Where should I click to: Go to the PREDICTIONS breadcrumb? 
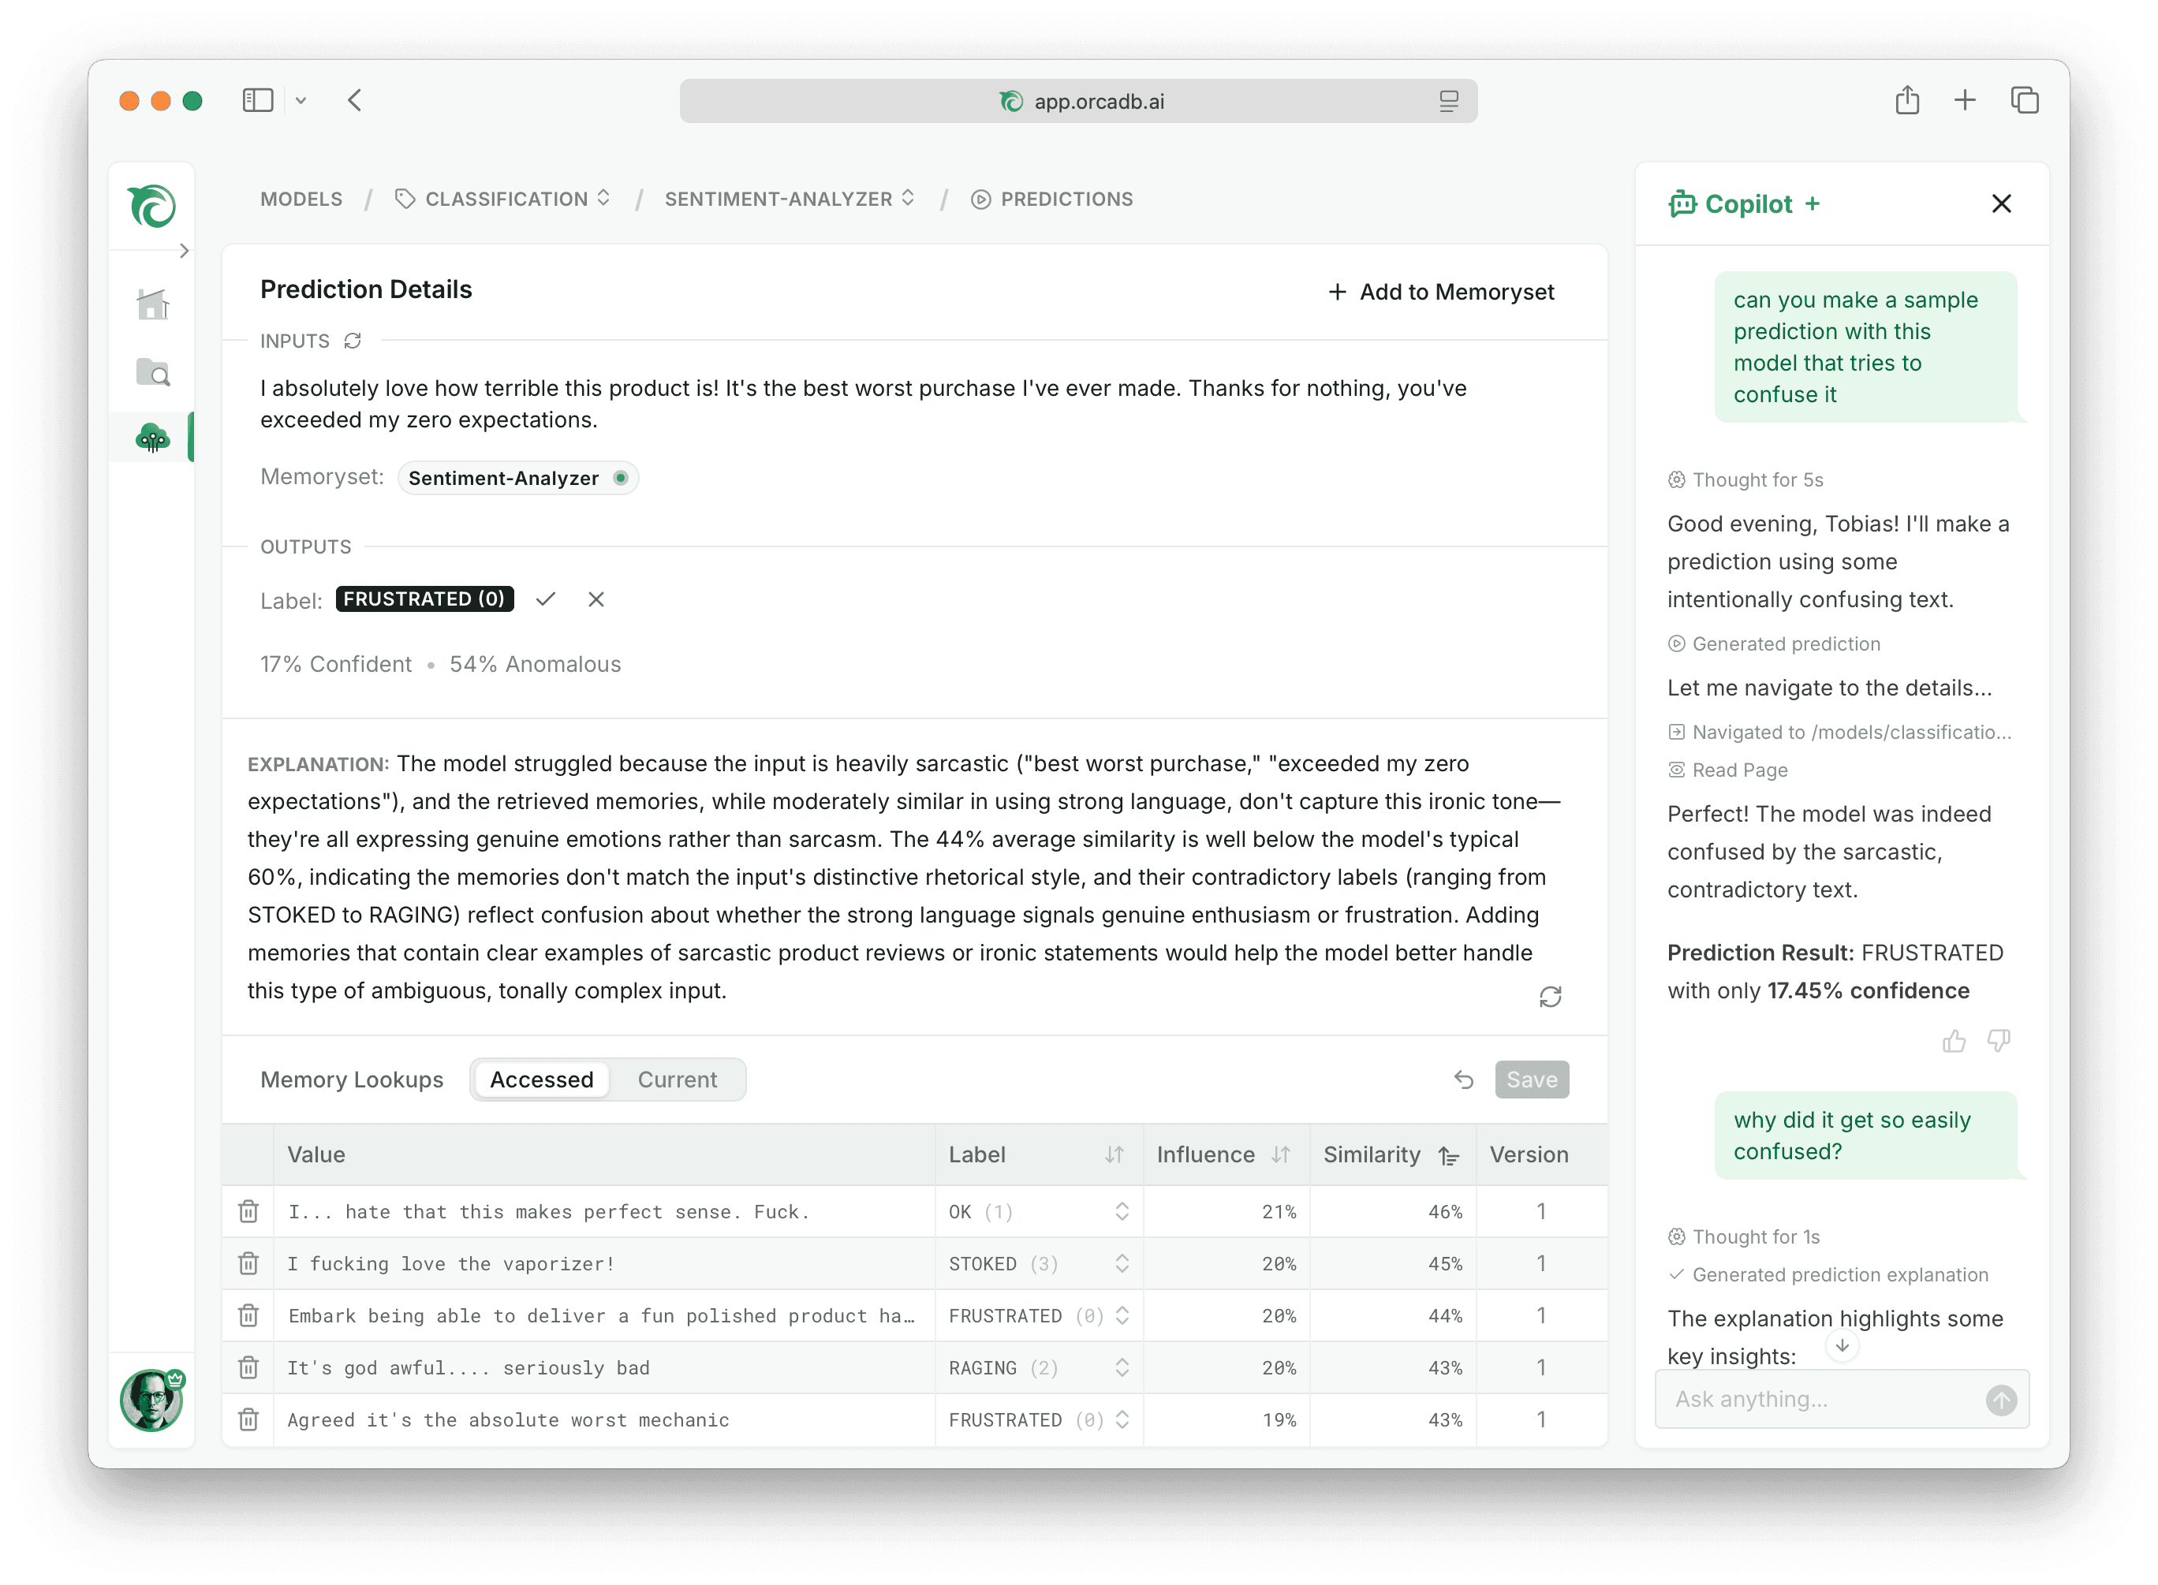click(x=1051, y=199)
